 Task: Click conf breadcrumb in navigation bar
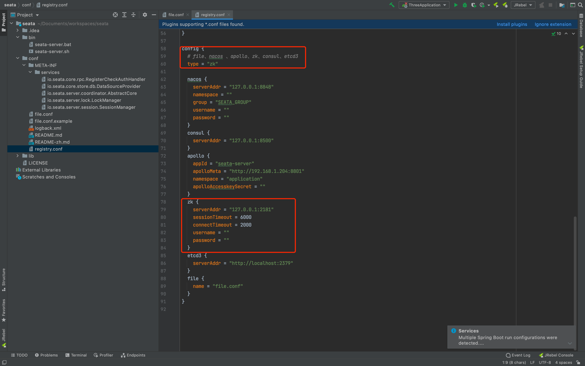pos(26,5)
